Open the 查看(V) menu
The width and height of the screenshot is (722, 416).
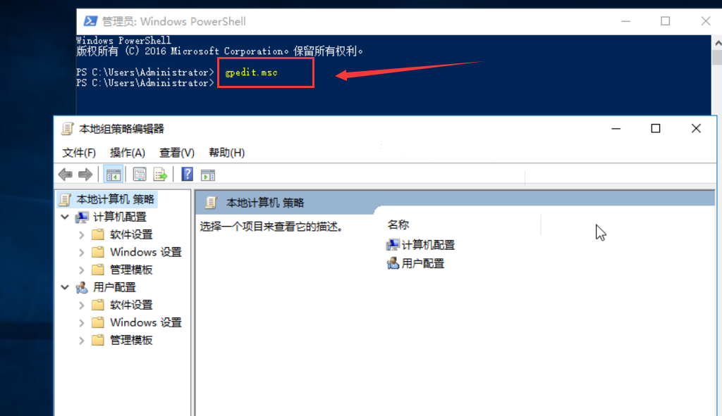pos(177,153)
